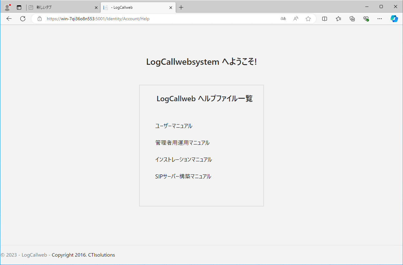The width and height of the screenshot is (403, 265).
Task: Open the translate page icon
Action: tap(283, 19)
